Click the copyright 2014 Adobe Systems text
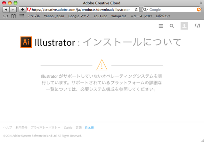 tap(42, 136)
